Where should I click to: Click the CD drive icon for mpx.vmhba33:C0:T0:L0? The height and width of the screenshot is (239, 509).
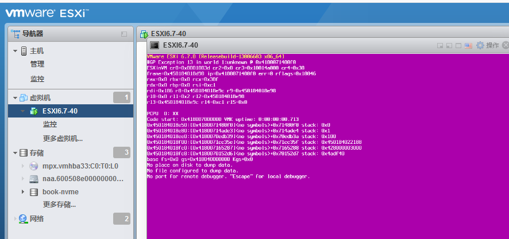point(34,166)
